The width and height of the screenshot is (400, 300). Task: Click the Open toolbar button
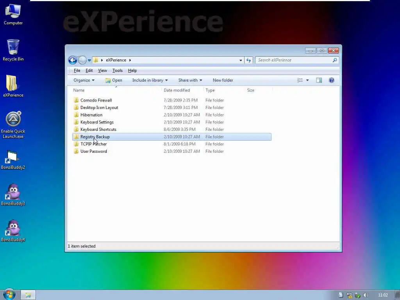point(114,80)
